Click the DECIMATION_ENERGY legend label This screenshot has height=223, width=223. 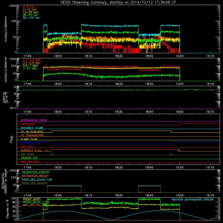pyautogui.click(x=36, y=172)
